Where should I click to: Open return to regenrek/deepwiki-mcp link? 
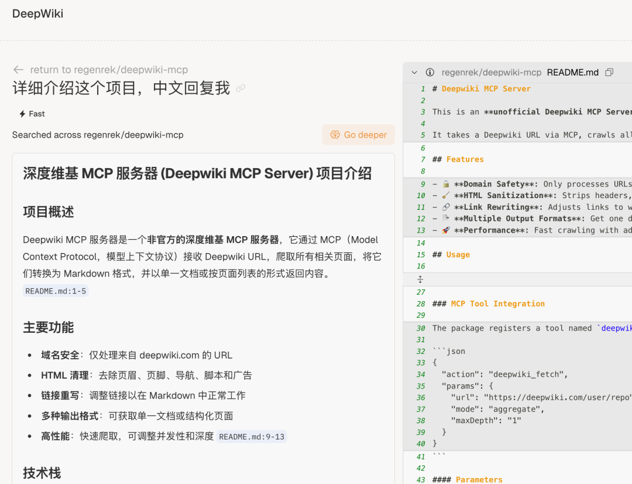pyautogui.click(x=109, y=70)
